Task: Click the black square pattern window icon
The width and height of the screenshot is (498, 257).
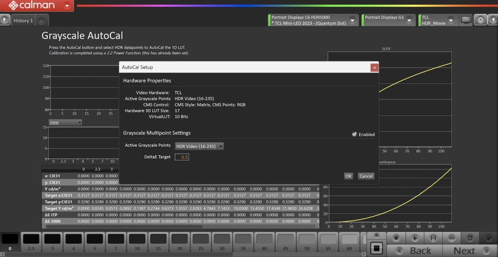Action: tap(377, 248)
